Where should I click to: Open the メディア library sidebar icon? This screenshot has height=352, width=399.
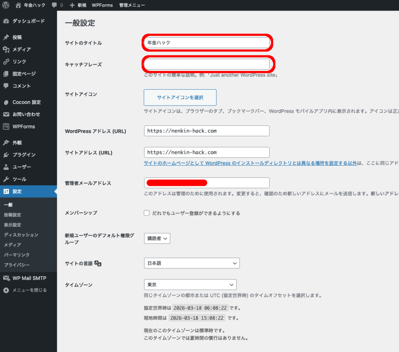[6, 50]
